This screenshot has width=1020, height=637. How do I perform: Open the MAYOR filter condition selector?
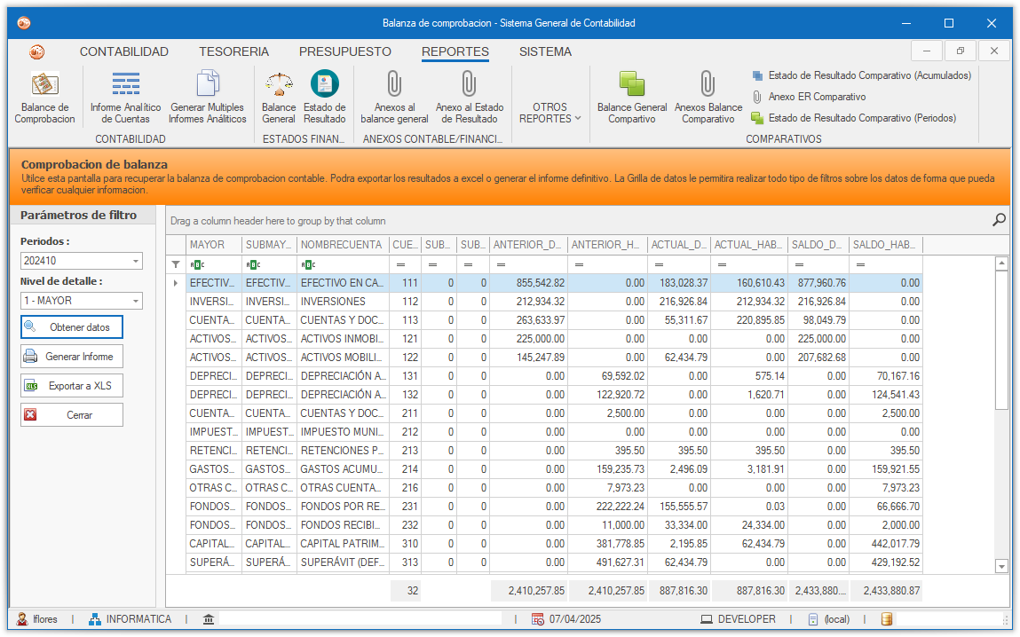tap(197, 264)
